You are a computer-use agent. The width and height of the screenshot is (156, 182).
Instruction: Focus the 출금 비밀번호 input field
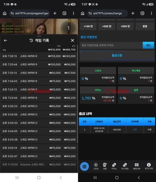(x=111, y=45)
